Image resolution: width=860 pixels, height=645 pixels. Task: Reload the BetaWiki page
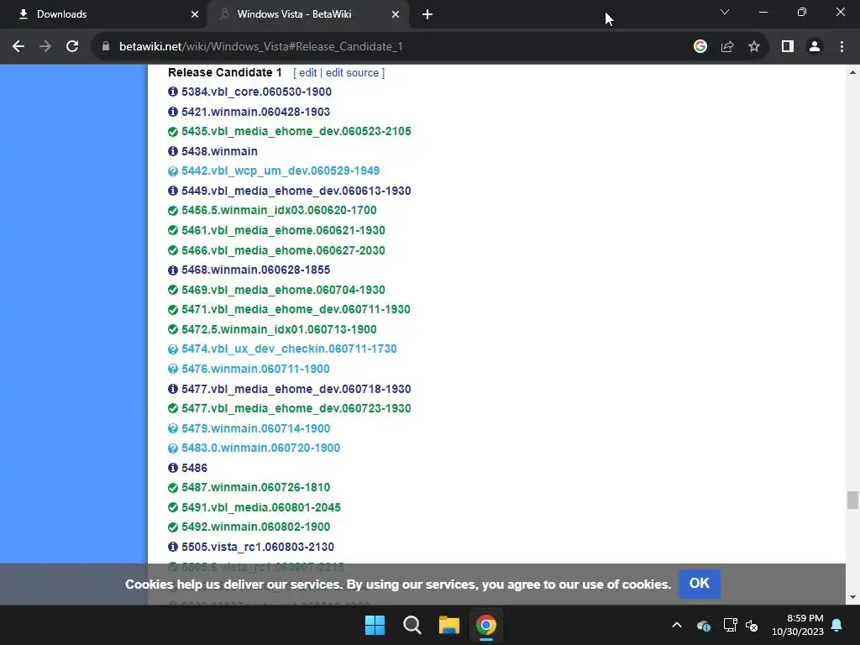(x=72, y=47)
